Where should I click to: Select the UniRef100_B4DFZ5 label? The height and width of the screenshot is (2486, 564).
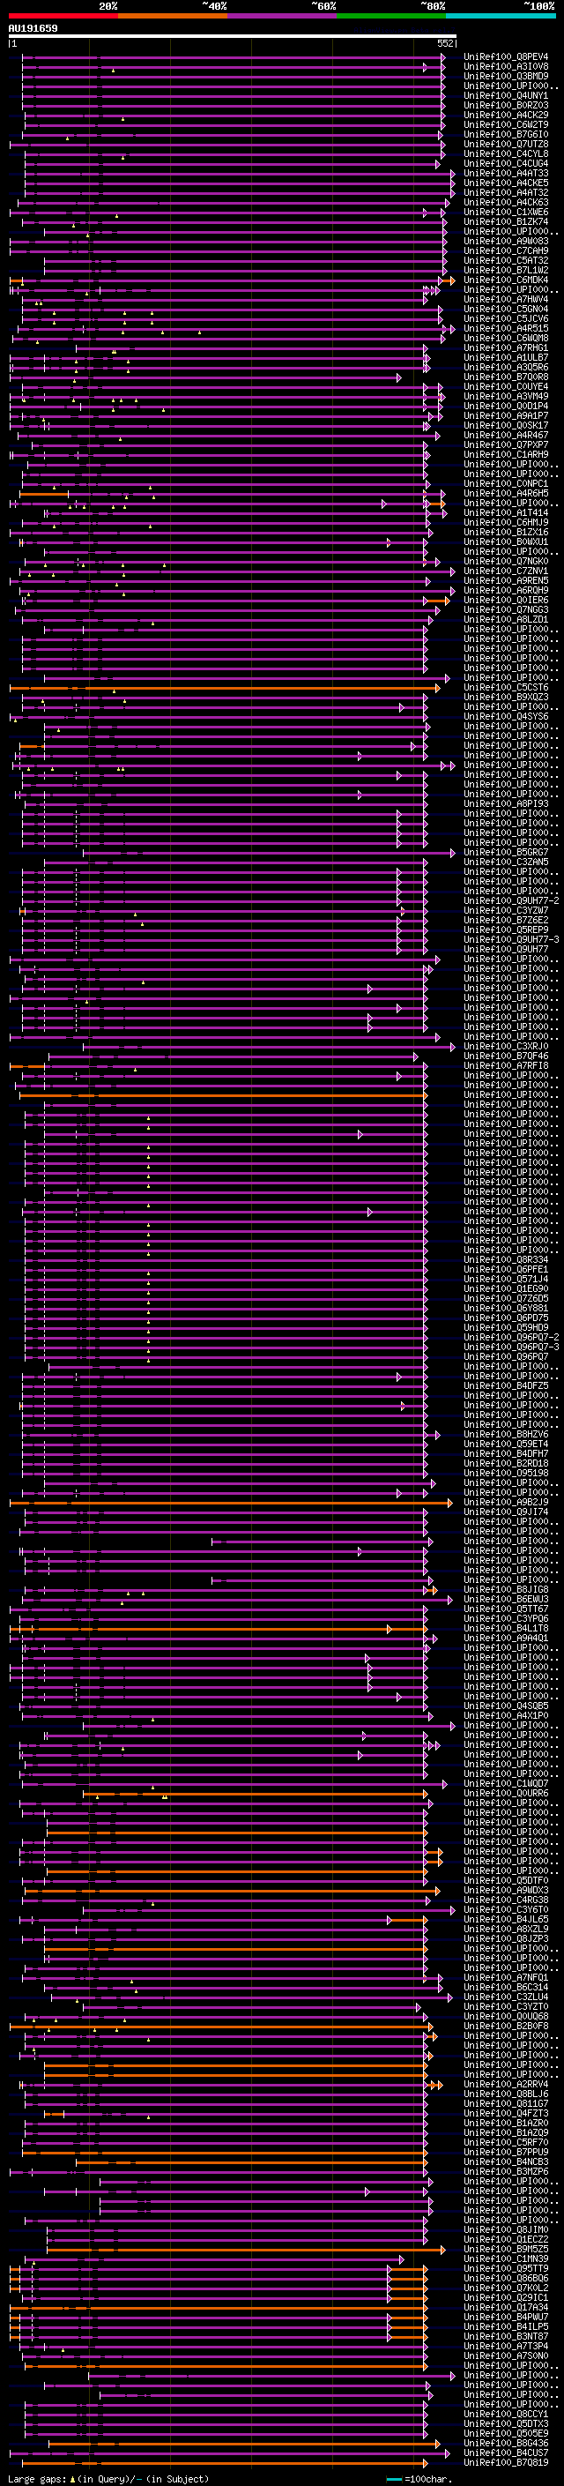pos(506,1387)
